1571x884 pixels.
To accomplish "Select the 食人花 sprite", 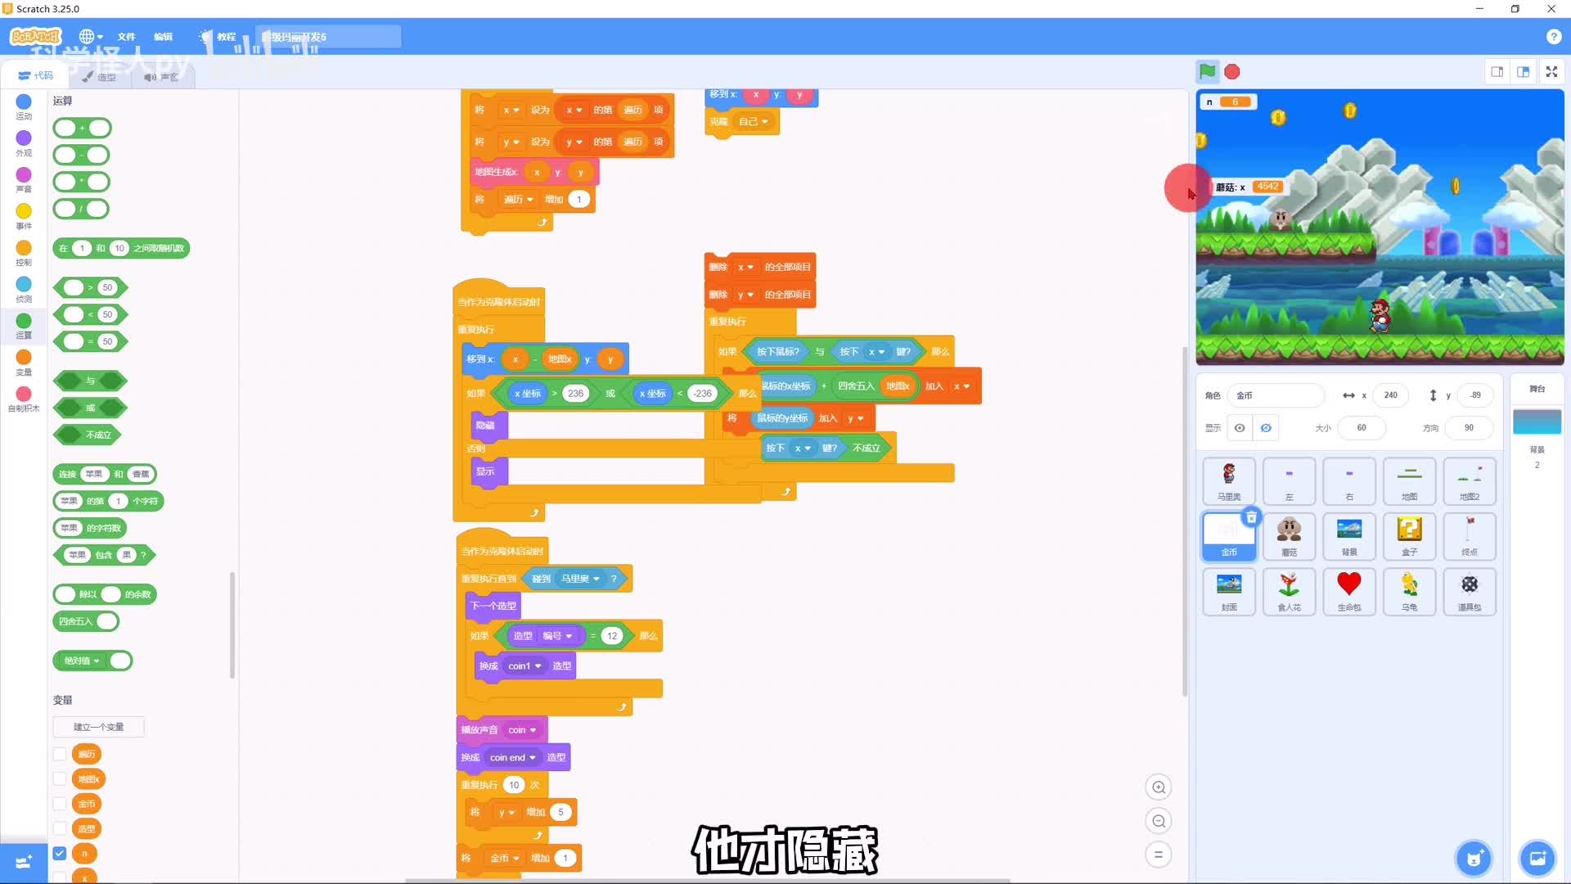I will (1289, 591).
